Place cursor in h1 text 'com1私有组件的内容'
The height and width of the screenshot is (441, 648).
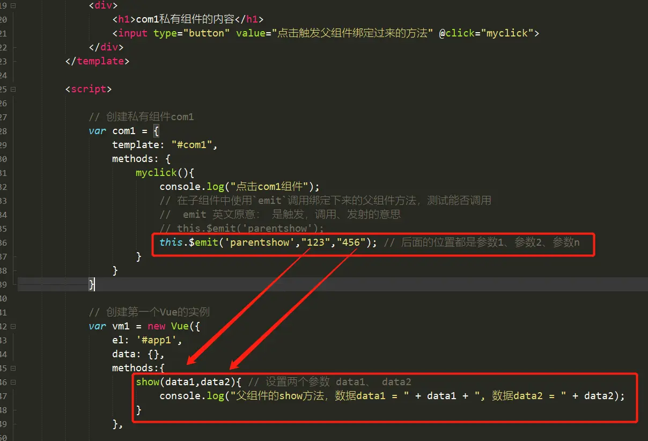(x=185, y=19)
